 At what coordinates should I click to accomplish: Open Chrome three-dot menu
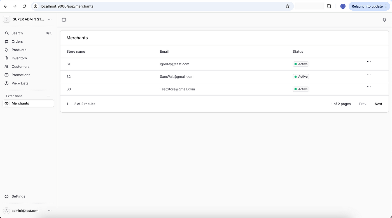tap(386, 6)
